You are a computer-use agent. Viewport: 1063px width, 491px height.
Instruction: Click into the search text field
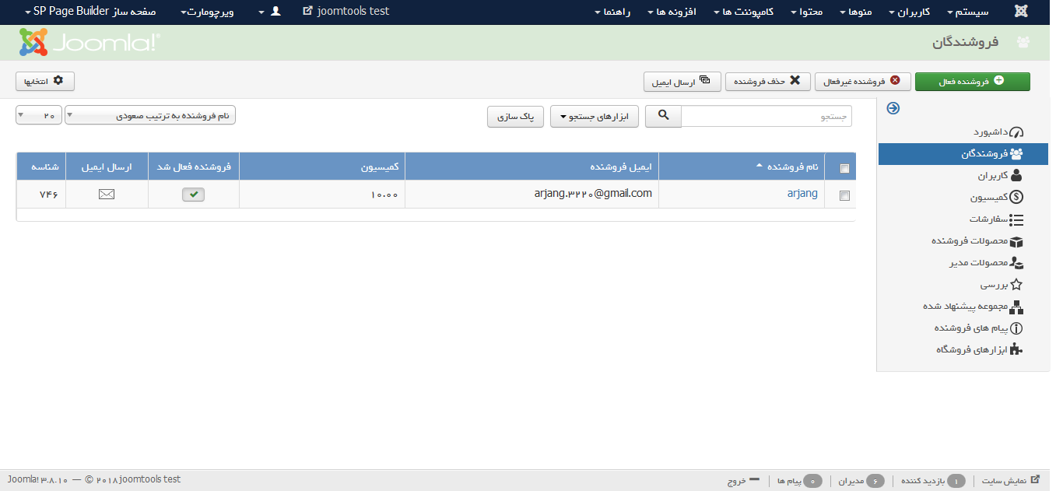point(767,117)
